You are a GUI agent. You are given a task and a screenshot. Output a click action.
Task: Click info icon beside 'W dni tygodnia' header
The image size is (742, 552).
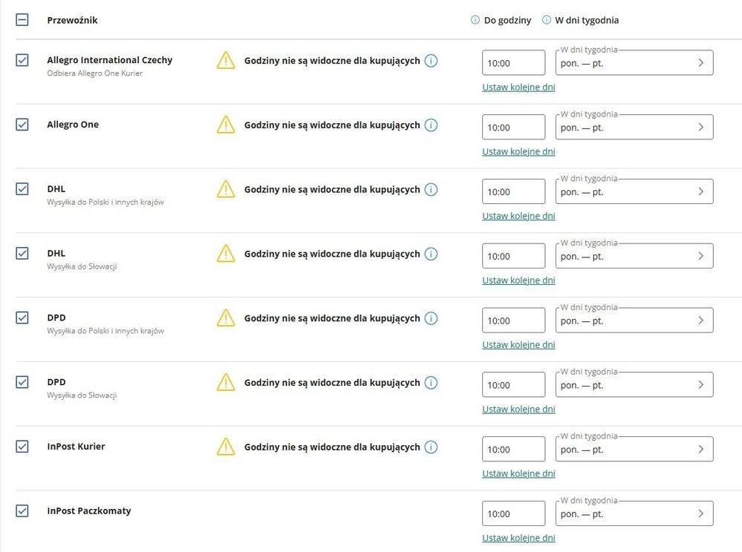click(547, 20)
